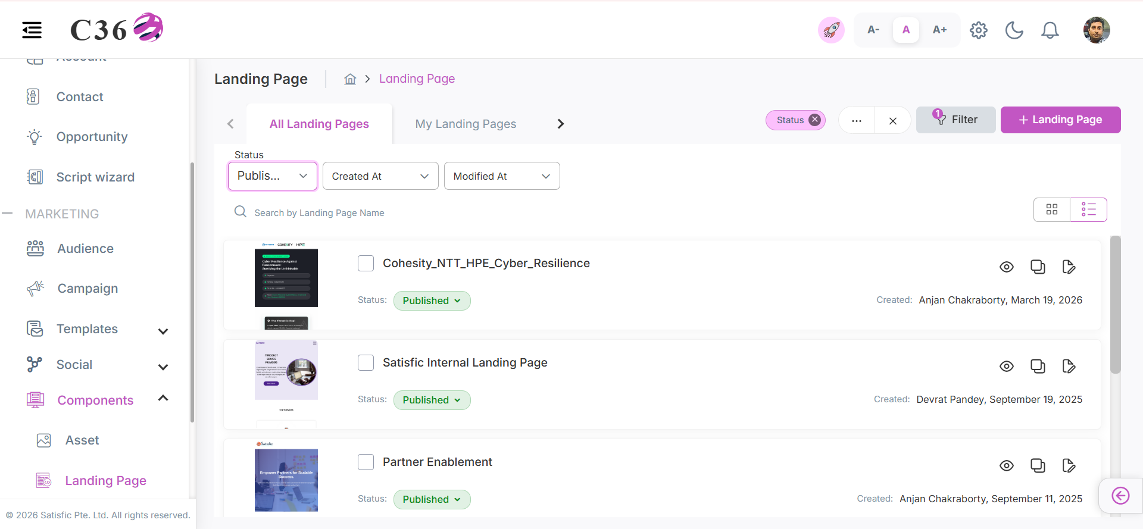Viewport: 1143px width, 529px height.
Task: Open Landing Page in the sidebar
Action: point(105,481)
